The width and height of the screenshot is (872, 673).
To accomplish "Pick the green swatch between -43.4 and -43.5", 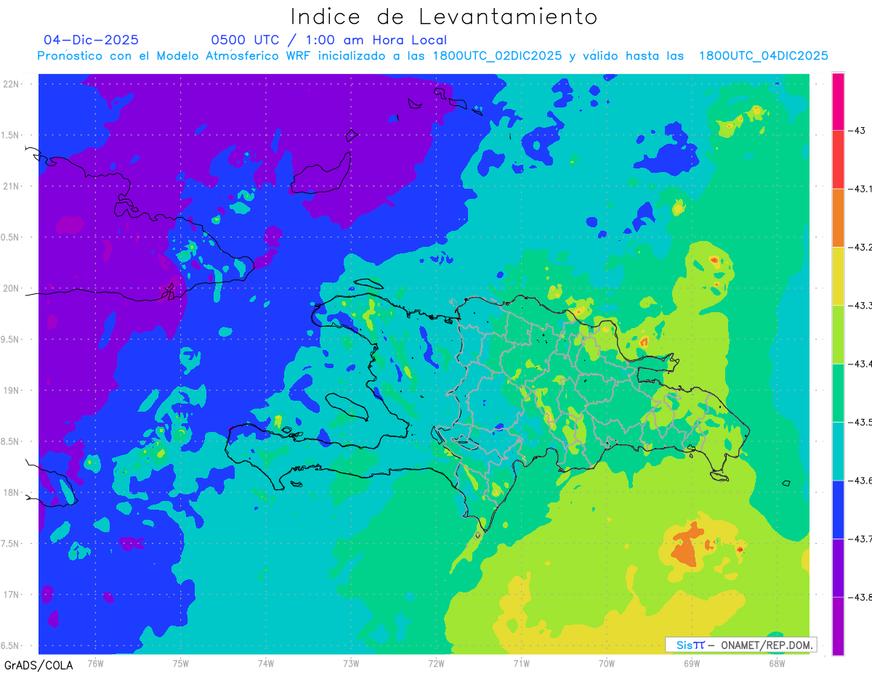I will pos(838,393).
